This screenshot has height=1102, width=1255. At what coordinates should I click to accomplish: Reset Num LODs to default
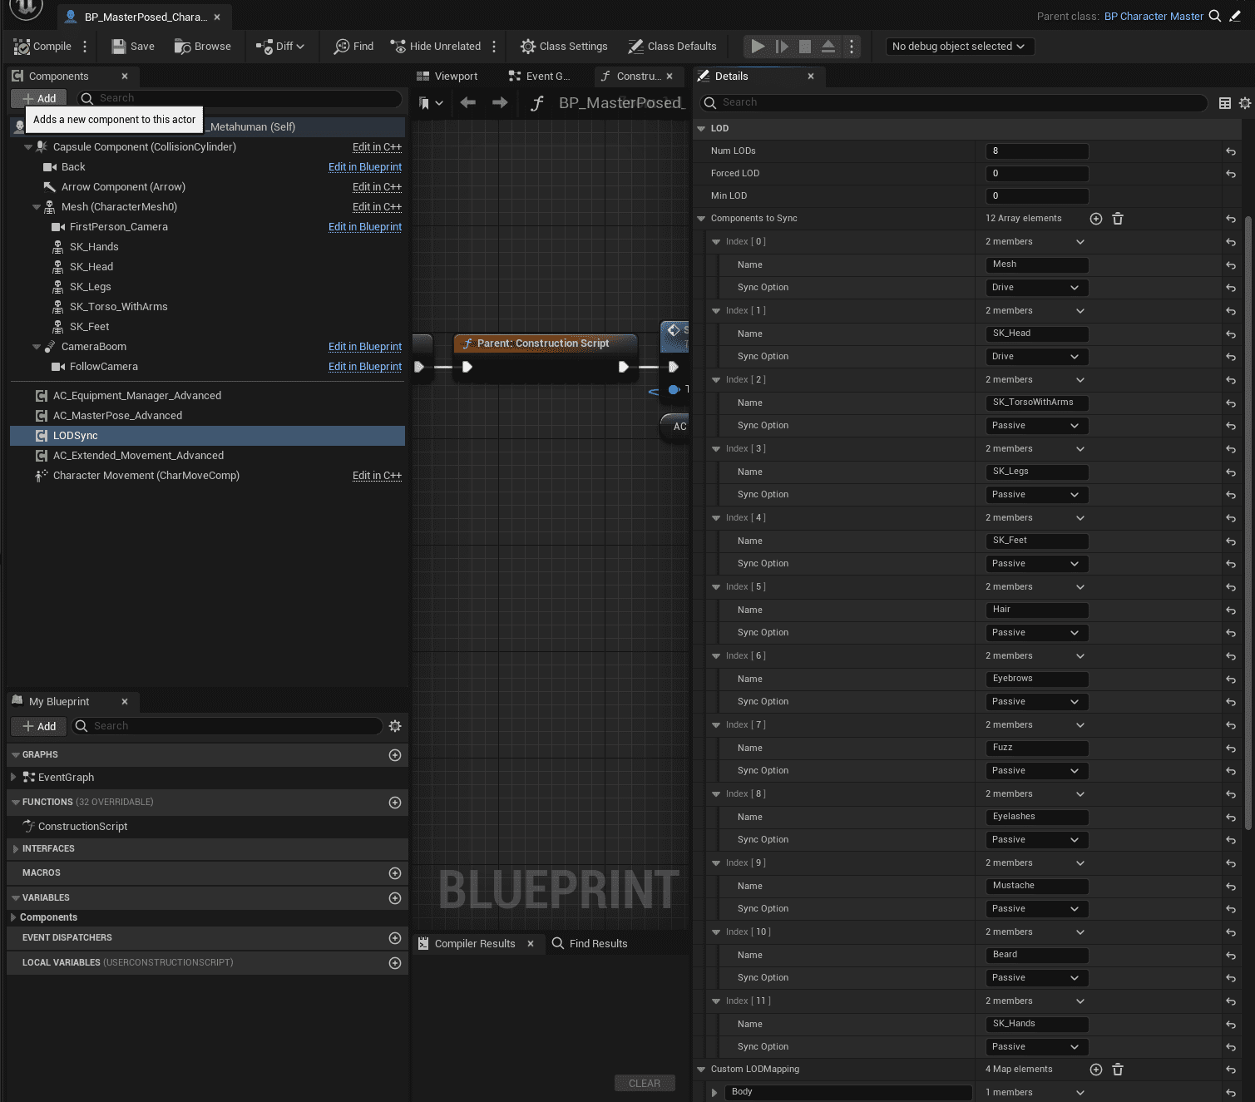[x=1231, y=151]
